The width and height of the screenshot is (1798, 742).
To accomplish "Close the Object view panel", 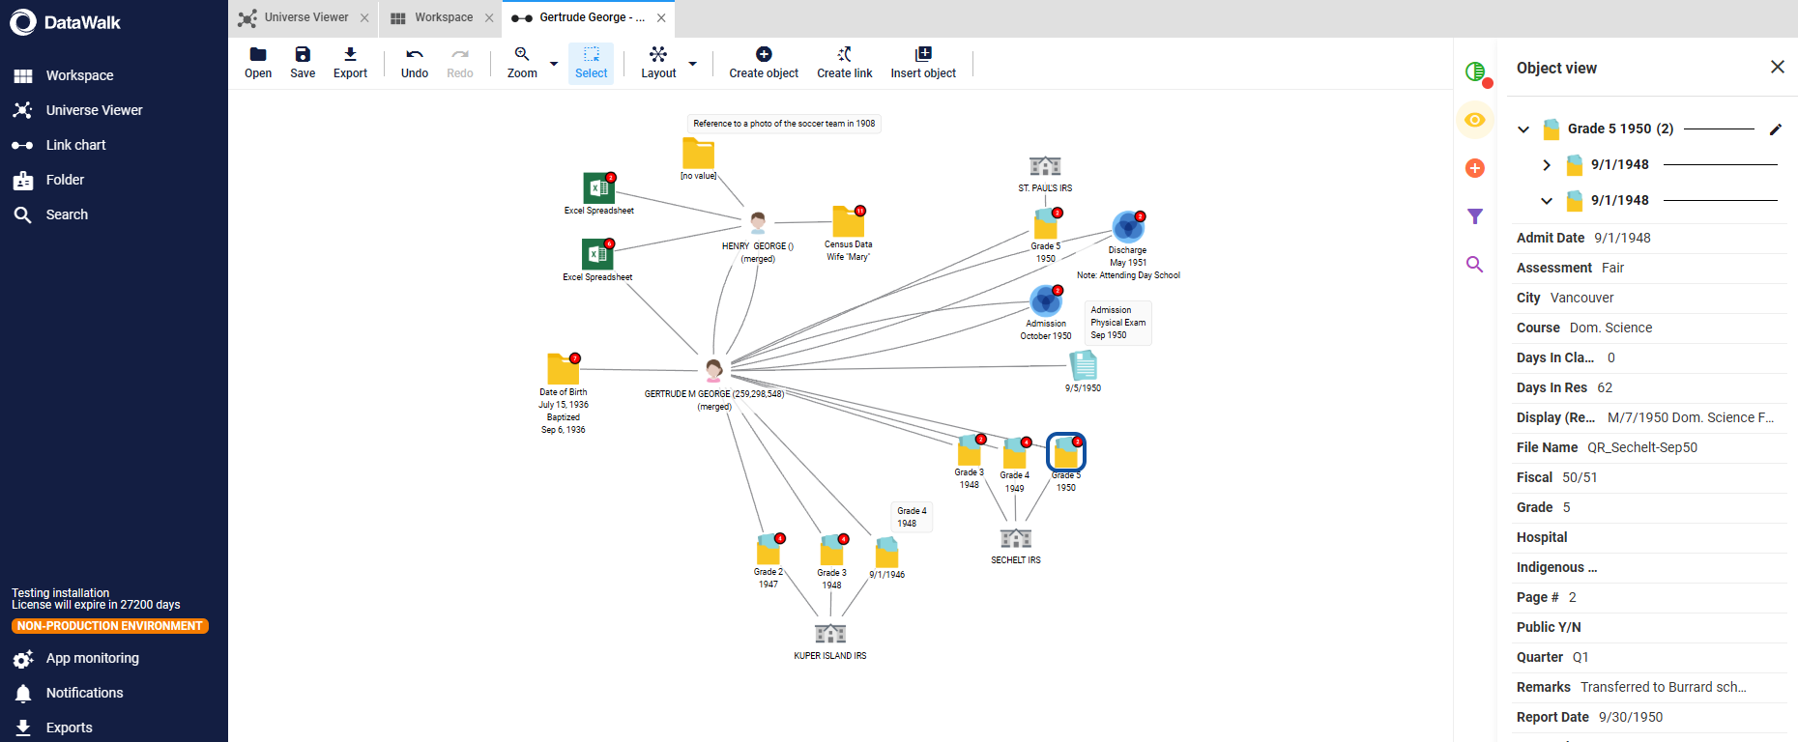I will (1777, 67).
